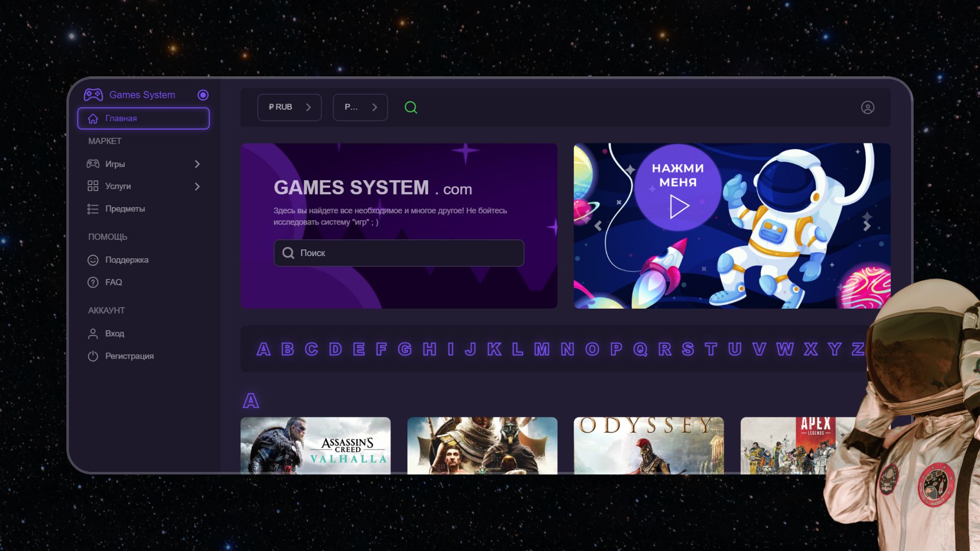Viewport: 980px width, 551px height.
Task: Expand the Услуги submenu chevron
Action: 197,187
